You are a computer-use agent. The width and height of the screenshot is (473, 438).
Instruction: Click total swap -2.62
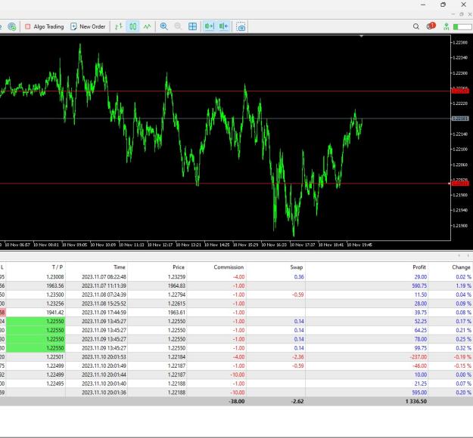tap(297, 401)
